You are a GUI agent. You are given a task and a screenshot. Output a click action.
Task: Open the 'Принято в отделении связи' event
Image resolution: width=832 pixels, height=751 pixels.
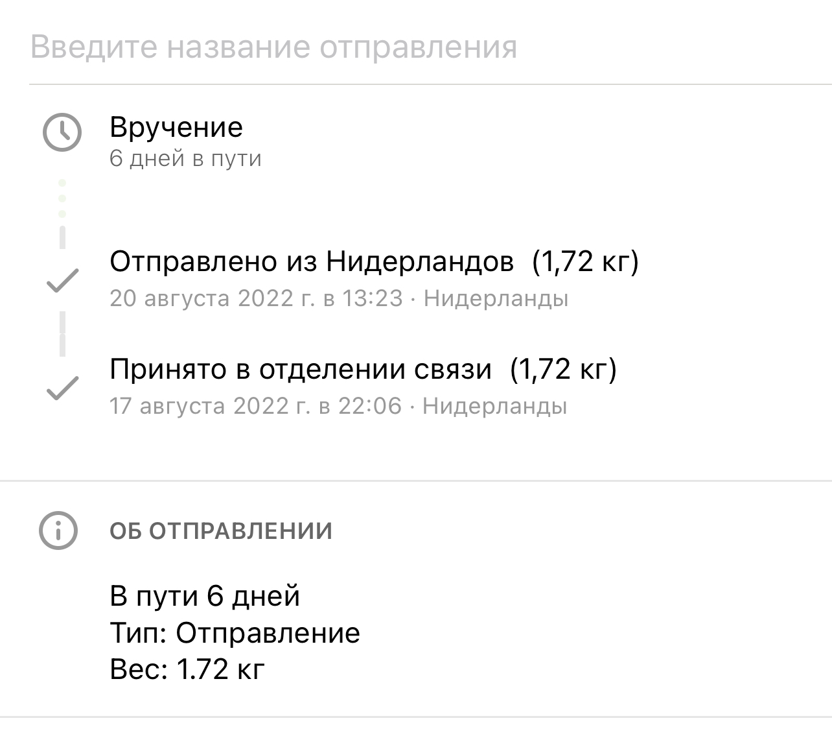[x=301, y=369]
